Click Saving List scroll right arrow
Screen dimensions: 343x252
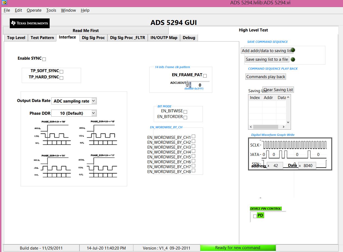tap(283, 127)
